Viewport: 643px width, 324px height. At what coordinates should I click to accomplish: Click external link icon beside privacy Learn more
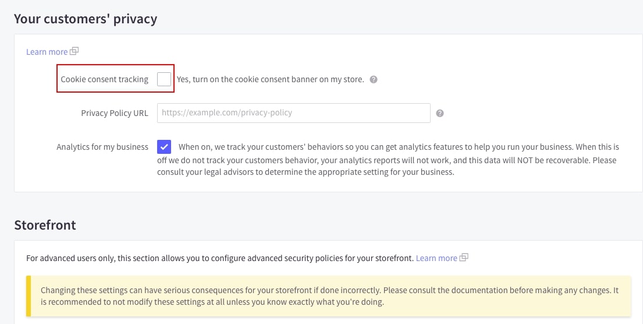74,51
